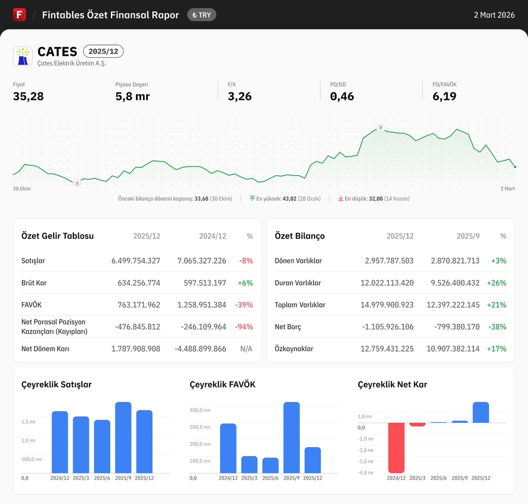This screenshot has height=504, width=528.
Task: Click the 2025/9 bar in Çeyreklik Satışlar
Action: [x=123, y=438]
